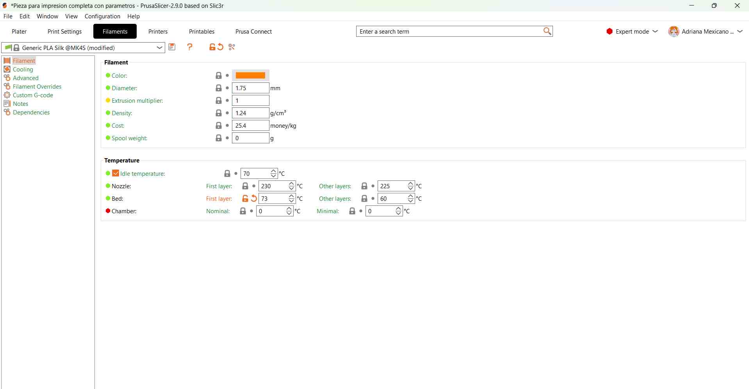Select the Filaments tab
This screenshot has width=749, height=389.
pos(115,32)
